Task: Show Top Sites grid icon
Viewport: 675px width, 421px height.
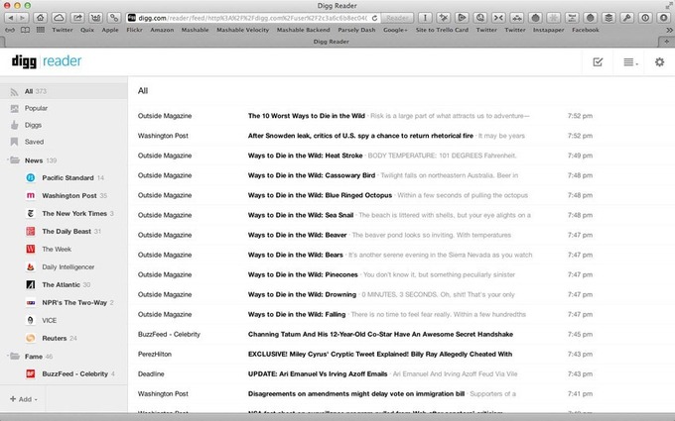Action: coord(41,30)
